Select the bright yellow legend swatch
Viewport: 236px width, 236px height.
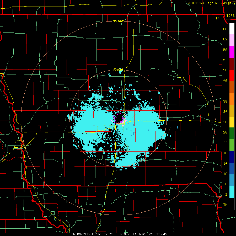click(232, 122)
